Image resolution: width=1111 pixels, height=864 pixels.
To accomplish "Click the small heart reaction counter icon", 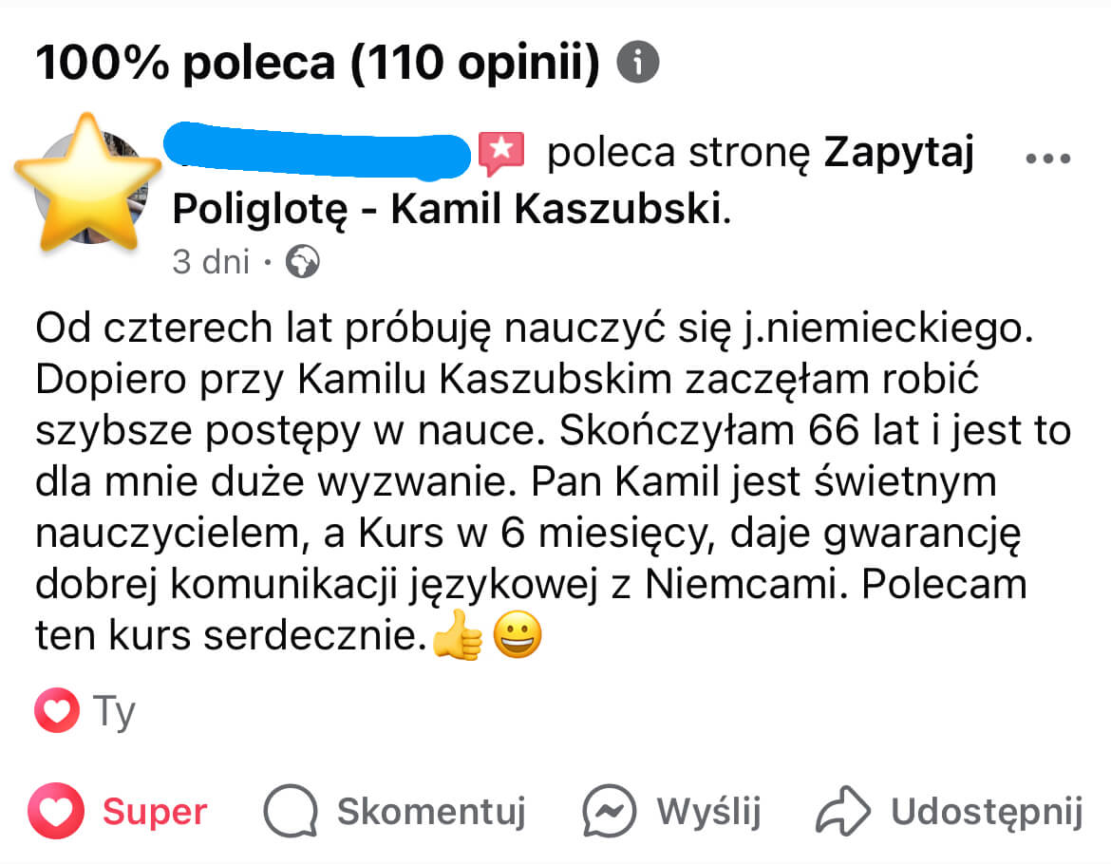I will [x=56, y=712].
